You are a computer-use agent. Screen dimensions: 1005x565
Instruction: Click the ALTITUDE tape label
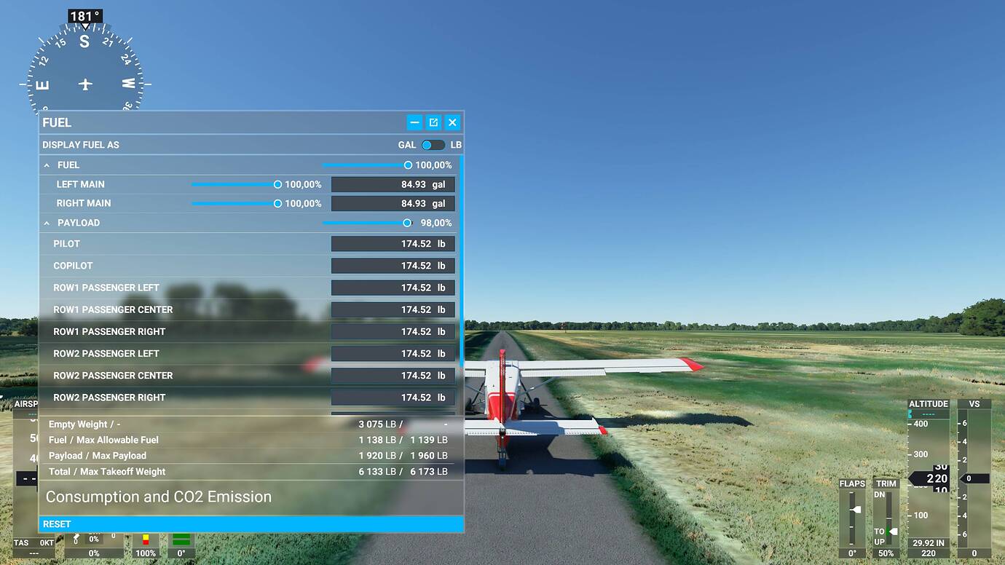[x=929, y=404]
